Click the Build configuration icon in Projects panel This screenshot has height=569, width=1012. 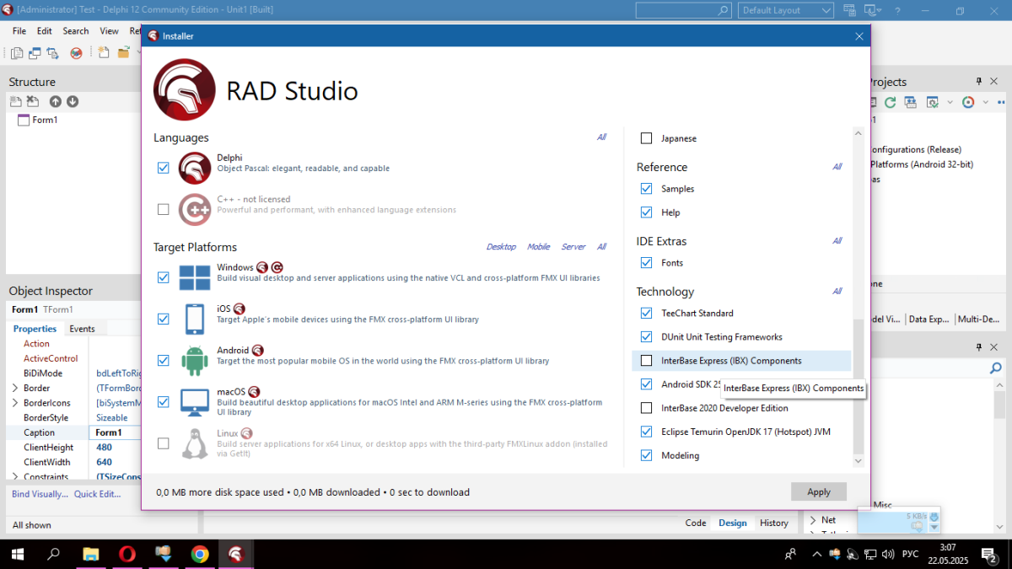pyautogui.click(x=933, y=102)
